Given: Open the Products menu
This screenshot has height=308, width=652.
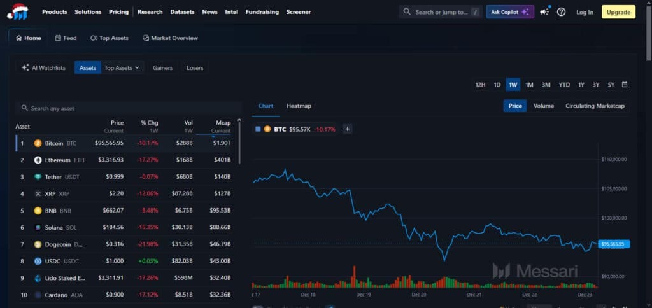Looking at the screenshot, I should [x=55, y=12].
